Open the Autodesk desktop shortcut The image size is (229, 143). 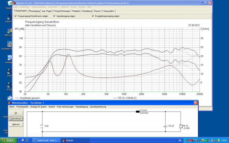click(9, 44)
